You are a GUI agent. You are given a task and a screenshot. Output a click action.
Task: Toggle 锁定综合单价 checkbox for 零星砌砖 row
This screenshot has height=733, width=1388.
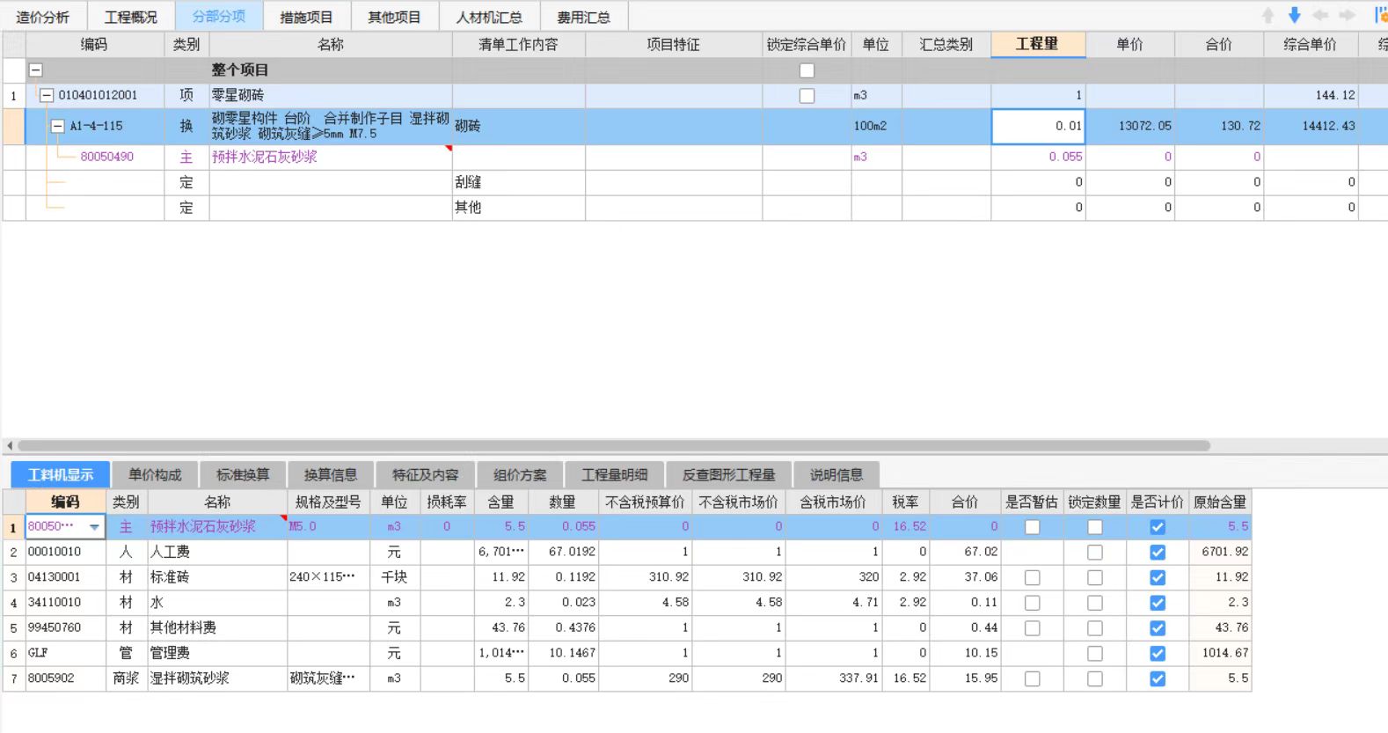(x=807, y=96)
